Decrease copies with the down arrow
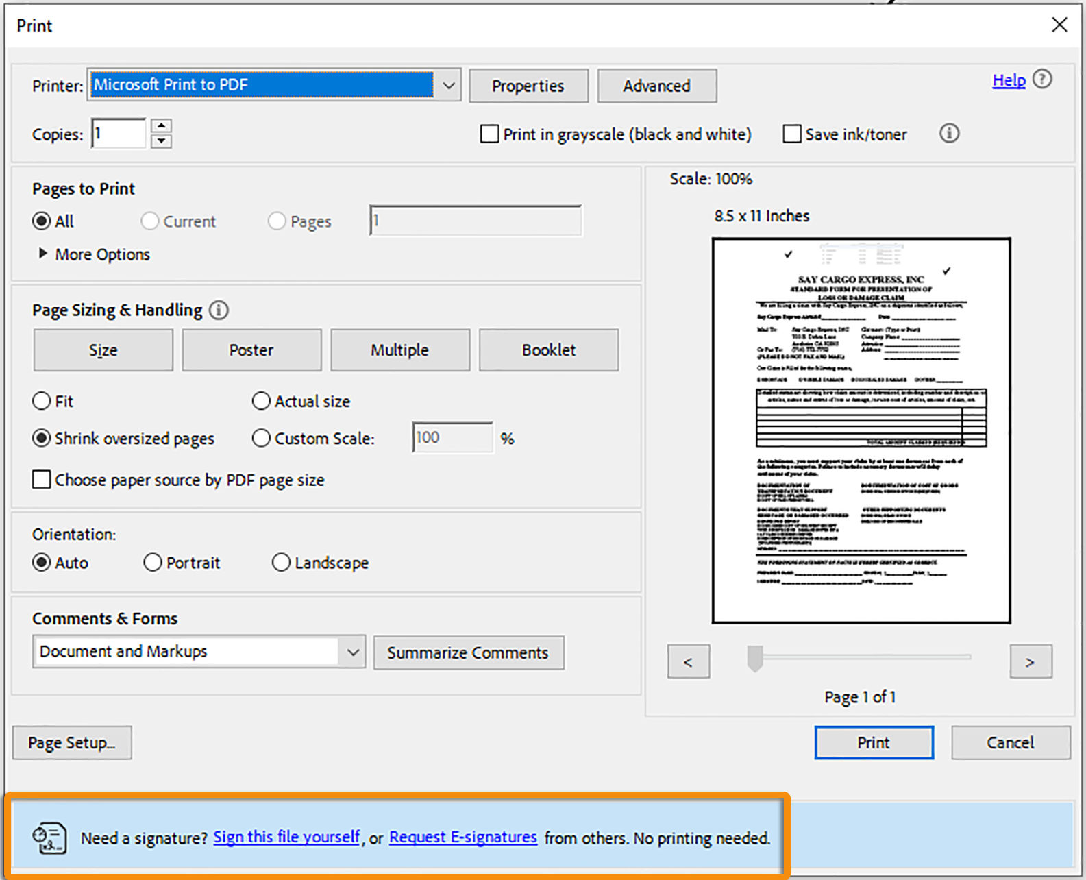1086x880 pixels. (x=161, y=141)
